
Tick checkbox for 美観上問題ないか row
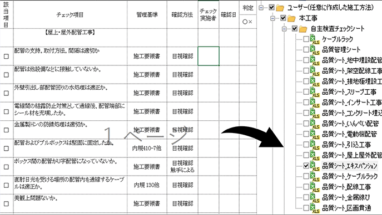pos(6,204)
